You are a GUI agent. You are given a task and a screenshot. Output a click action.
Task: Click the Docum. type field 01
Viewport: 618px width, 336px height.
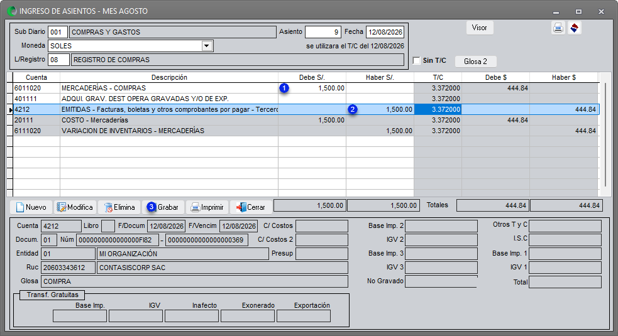[x=49, y=240]
